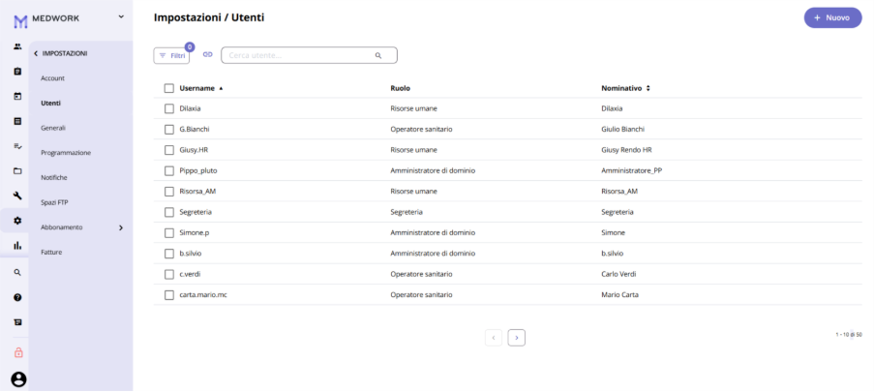Sort by the Nominativo column arrows
This screenshot has width=874, height=392.
point(648,88)
